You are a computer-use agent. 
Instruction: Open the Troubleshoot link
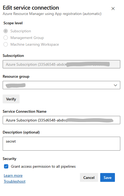15,181
